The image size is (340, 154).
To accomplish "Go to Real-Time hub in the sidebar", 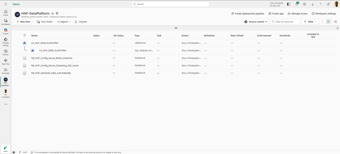I will tap(6, 61).
